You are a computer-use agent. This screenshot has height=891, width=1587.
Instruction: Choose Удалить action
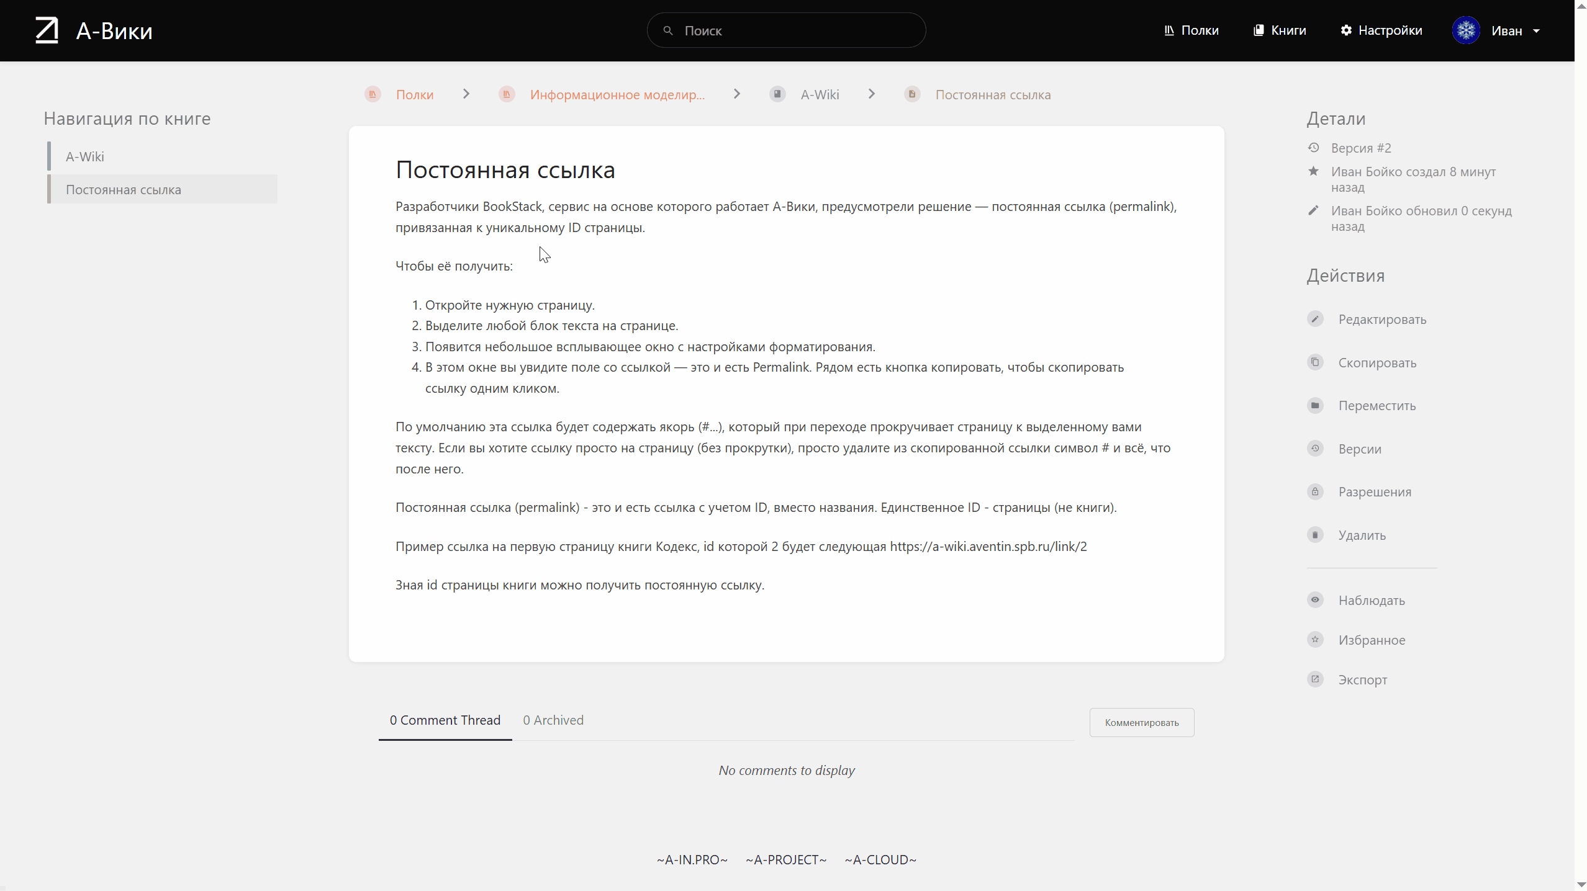click(1362, 535)
